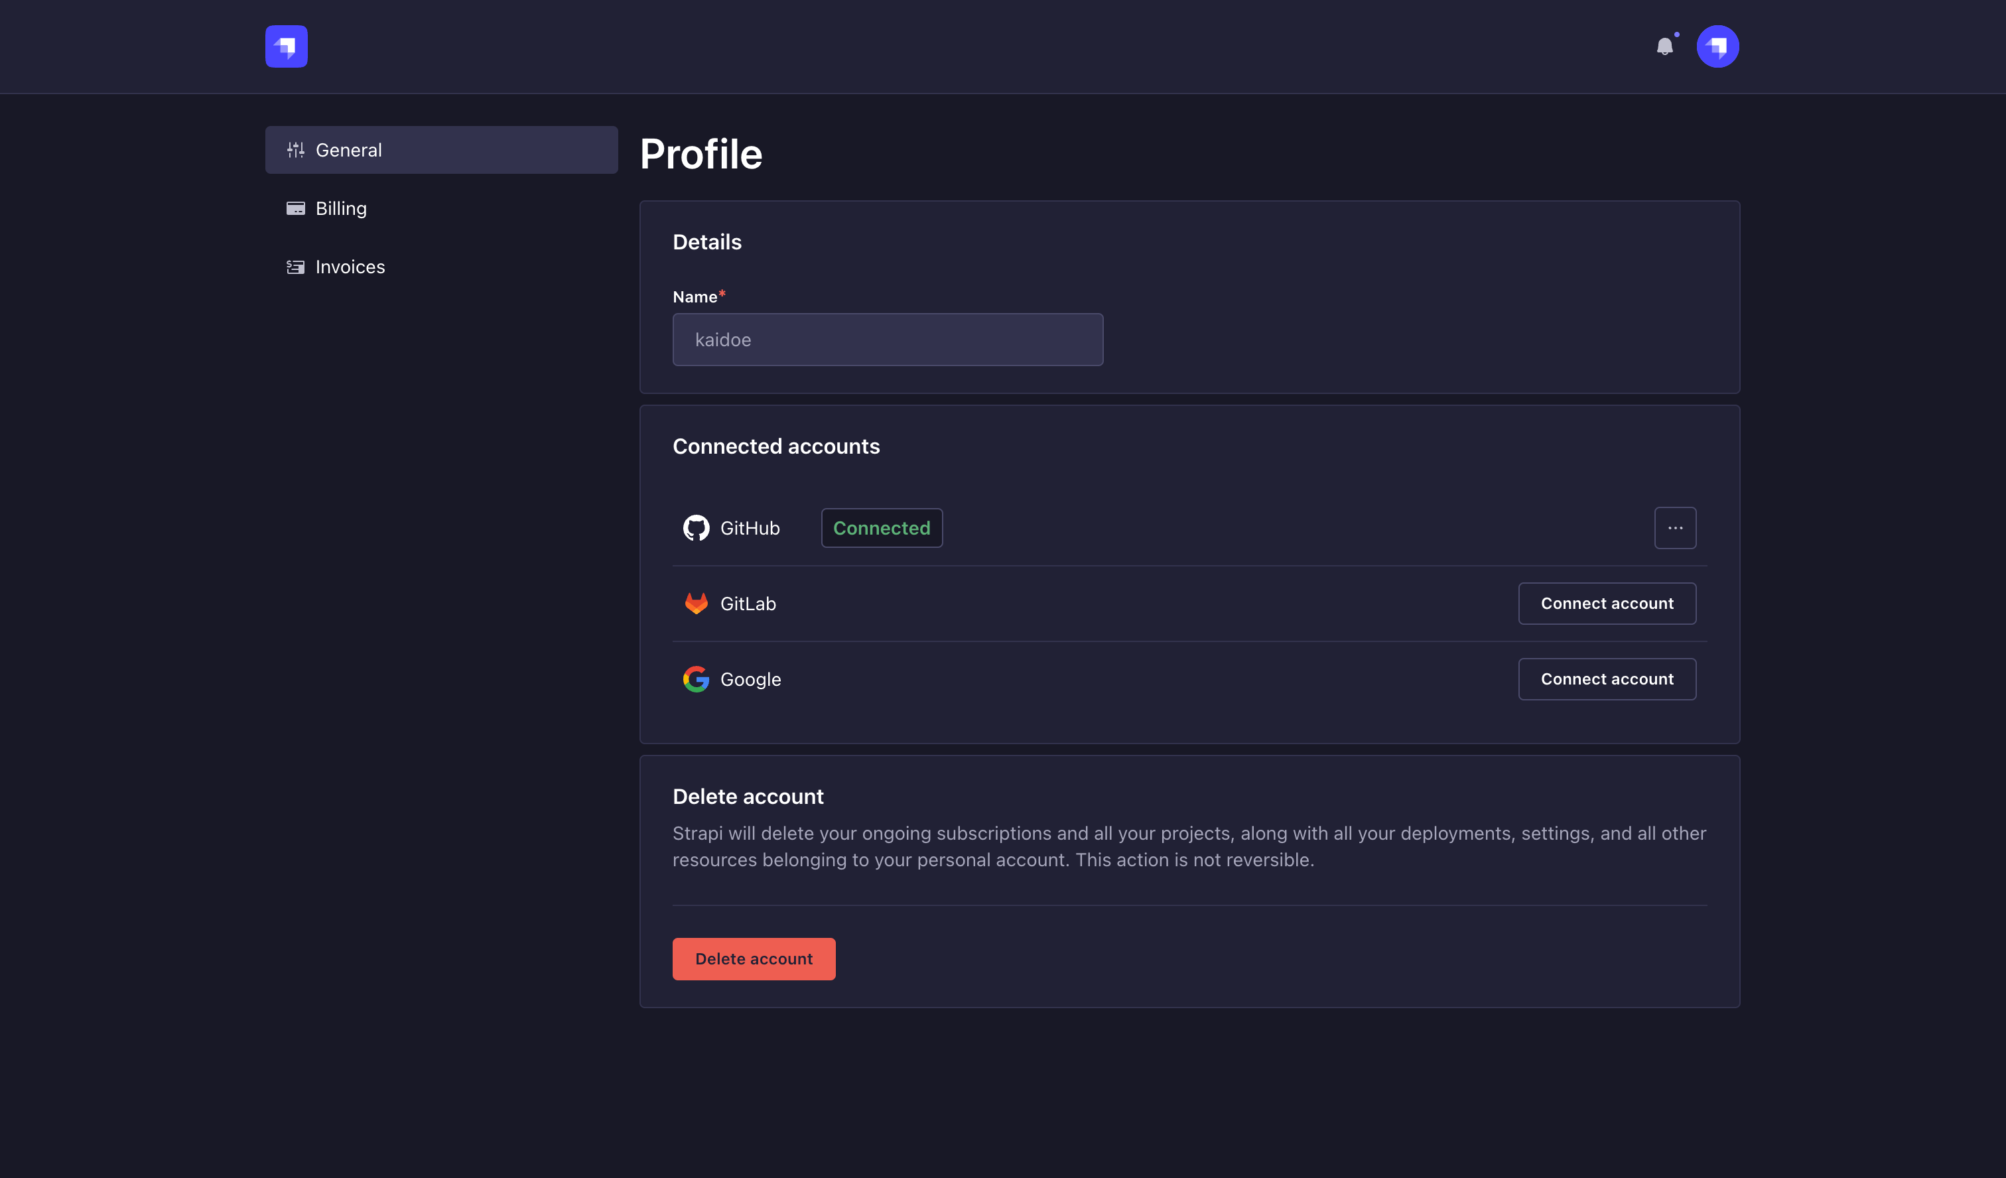Click the GitLab fox icon

point(696,604)
